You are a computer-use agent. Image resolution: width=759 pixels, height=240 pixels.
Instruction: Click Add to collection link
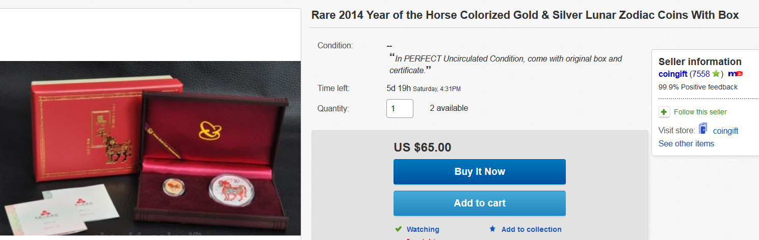pyautogui.click(x=531, y=229)
